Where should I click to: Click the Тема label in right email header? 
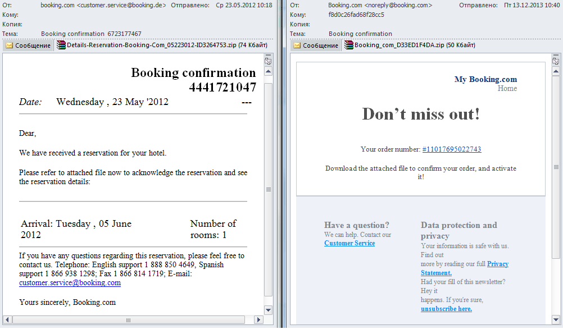pyautogui.click(x=298, y=34)
